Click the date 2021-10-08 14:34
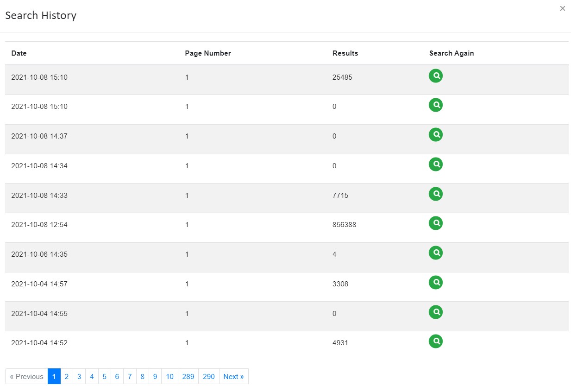 pyautogui.click(x=39, y=166)
